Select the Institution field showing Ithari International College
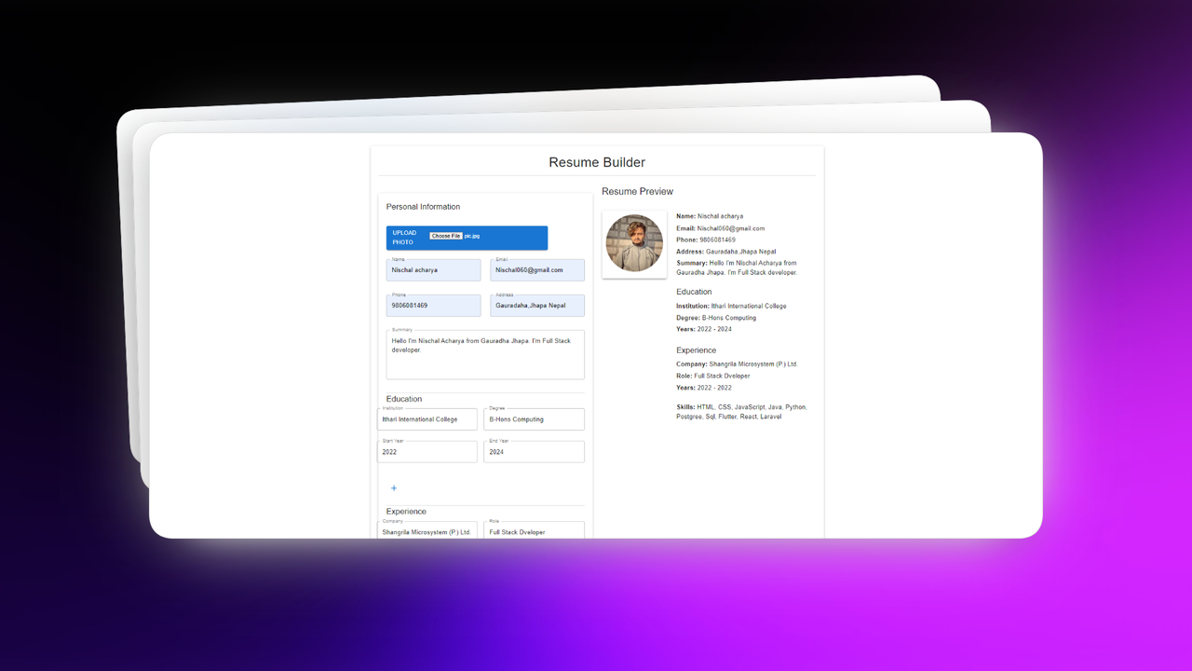This screenshot has height=671, width=1192. (x=427, y=419)
